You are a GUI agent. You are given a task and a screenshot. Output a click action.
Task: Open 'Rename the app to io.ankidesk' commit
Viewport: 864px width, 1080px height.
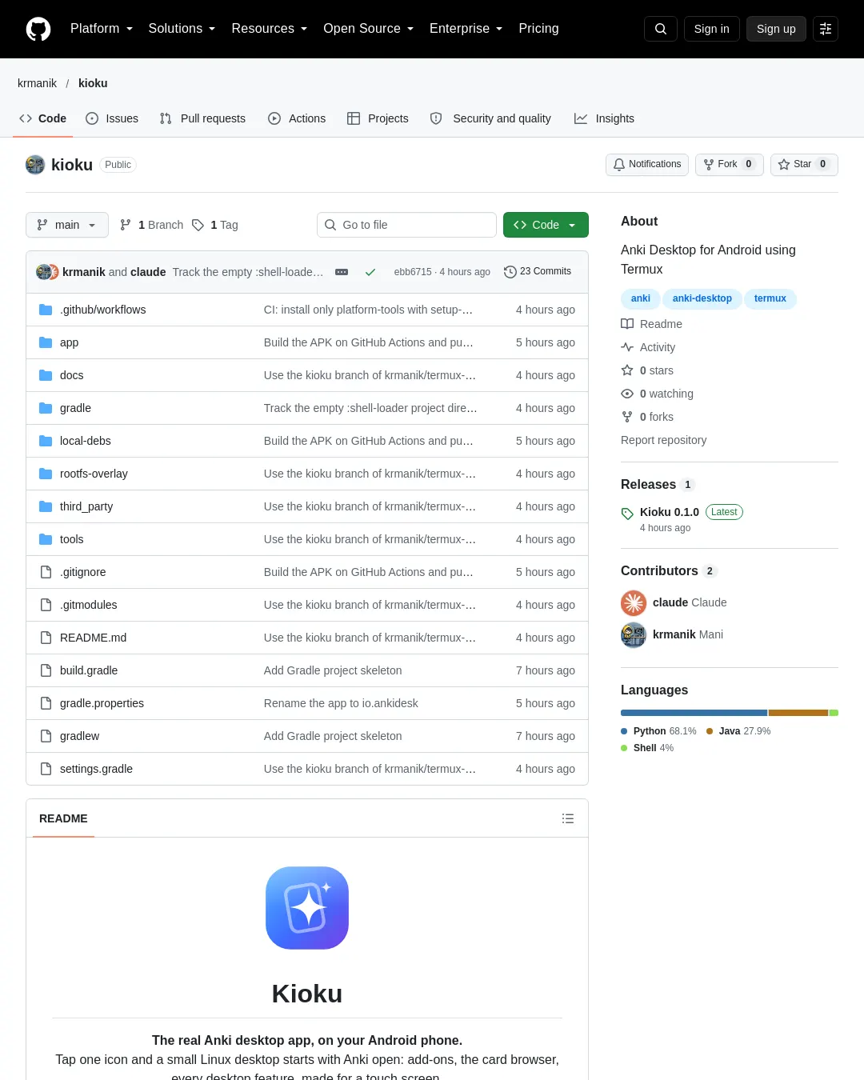pyautogui.click(x=341, y=703)
